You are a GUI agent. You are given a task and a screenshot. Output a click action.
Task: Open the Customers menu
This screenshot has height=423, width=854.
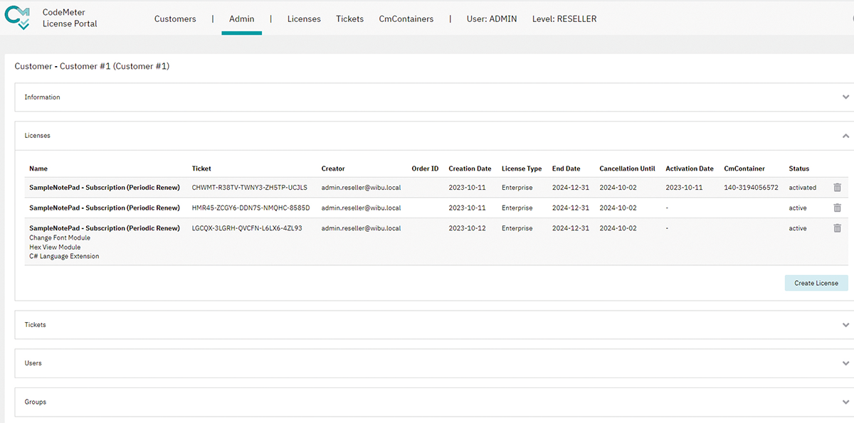175,19
